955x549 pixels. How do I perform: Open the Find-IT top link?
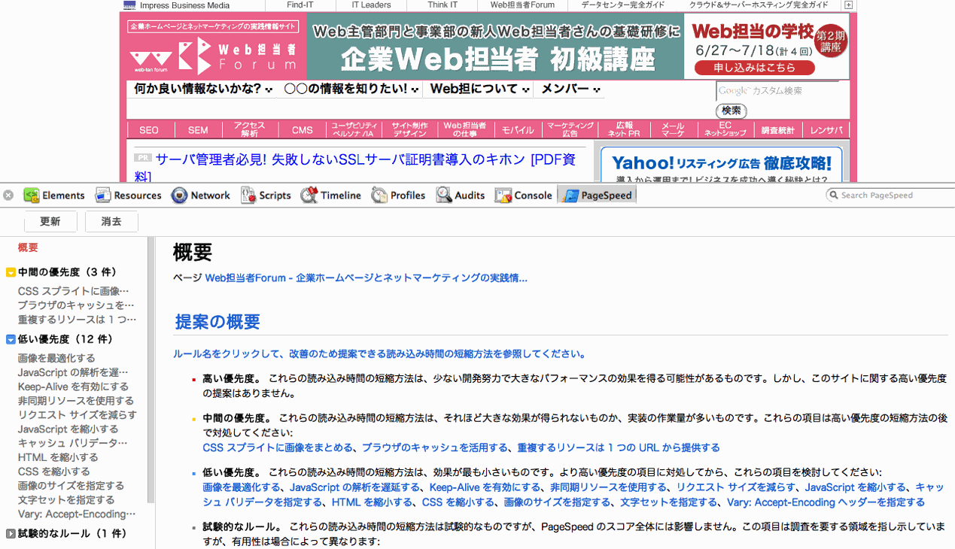coord(300,5)
